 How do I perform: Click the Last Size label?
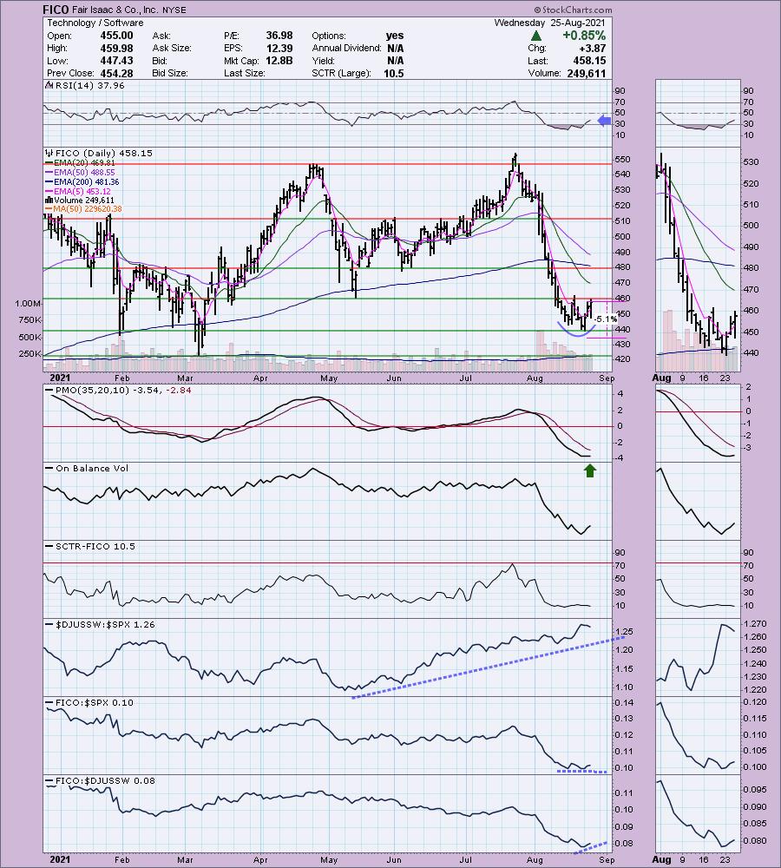point(245,73)
